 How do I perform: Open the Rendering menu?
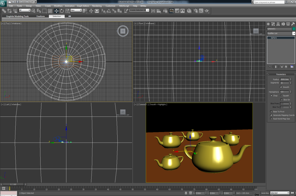click(97, 6)
